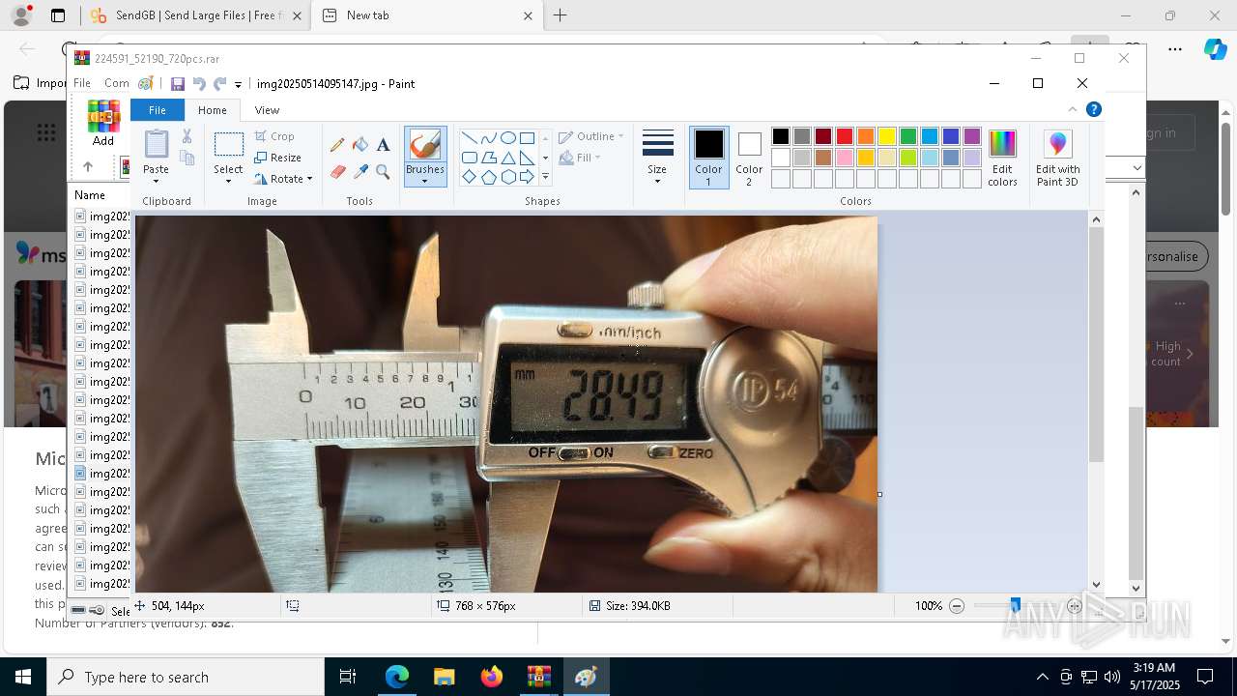Viewport: 1237px width, 696px height.
Task: Open the Select dropdown arrow
Action: pos(228,181)
